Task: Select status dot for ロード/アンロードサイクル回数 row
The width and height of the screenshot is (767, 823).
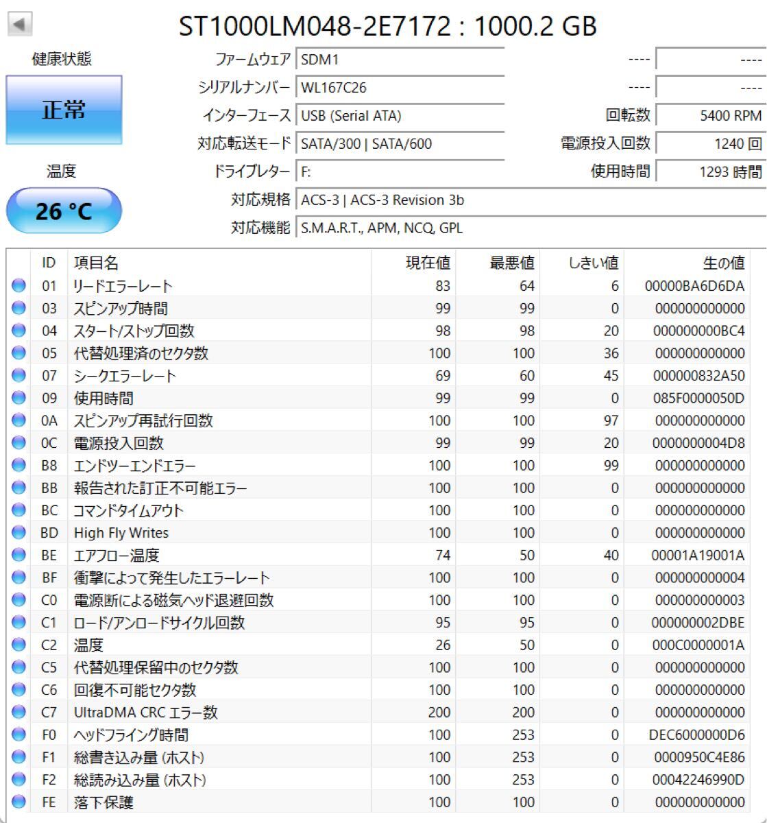Action: coord(19,622)
